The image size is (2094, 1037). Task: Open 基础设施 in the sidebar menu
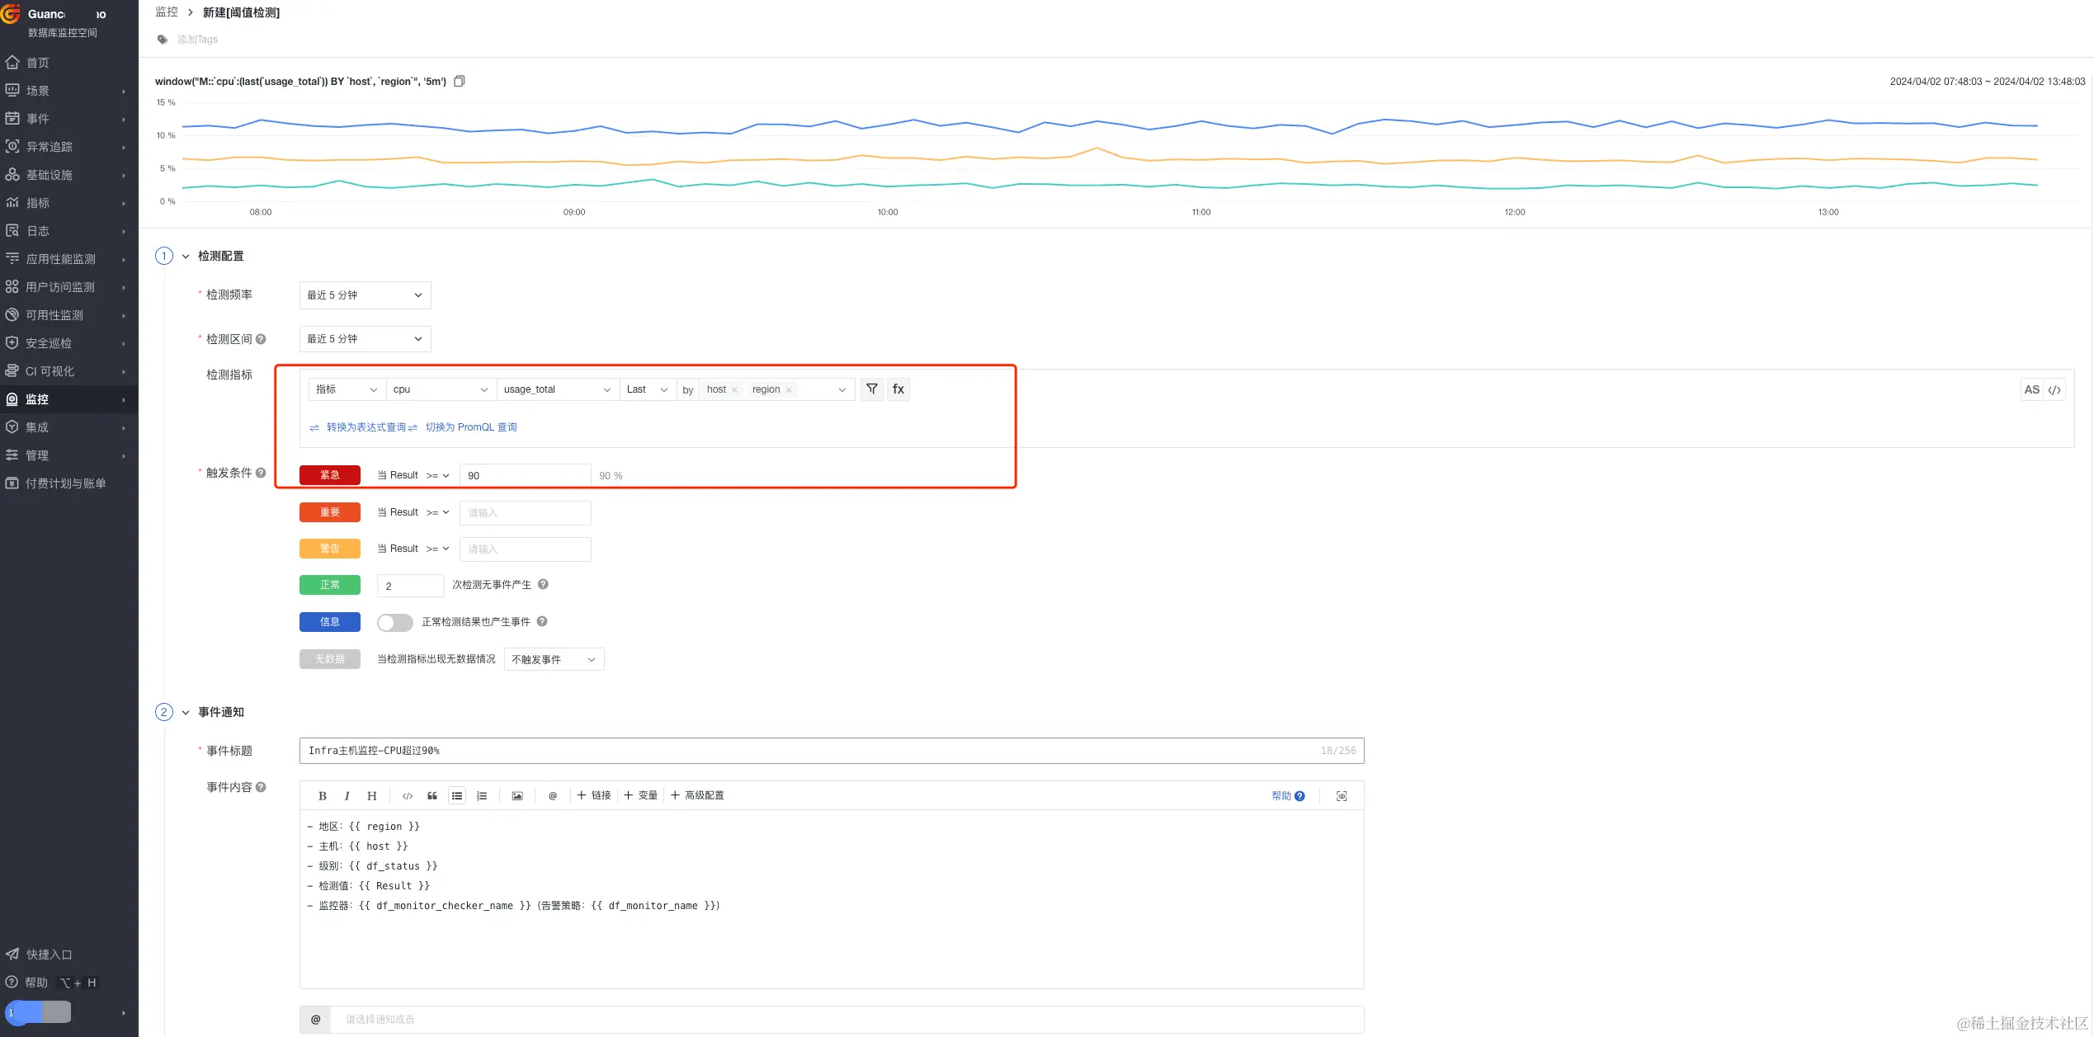coord(50,175)
